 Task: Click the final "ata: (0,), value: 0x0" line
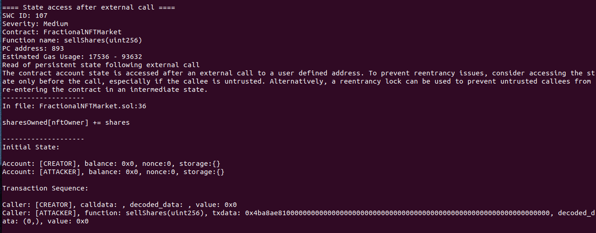pos(45,221)
